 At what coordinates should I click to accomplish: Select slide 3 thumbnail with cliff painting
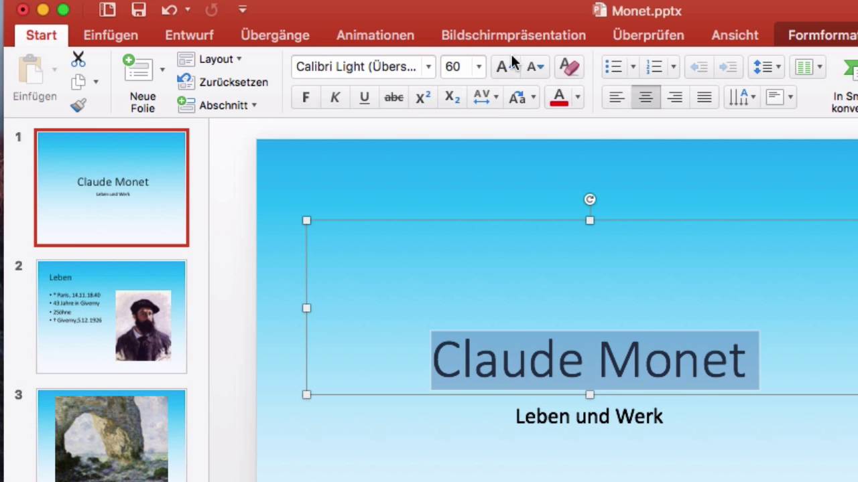(112, 435)
